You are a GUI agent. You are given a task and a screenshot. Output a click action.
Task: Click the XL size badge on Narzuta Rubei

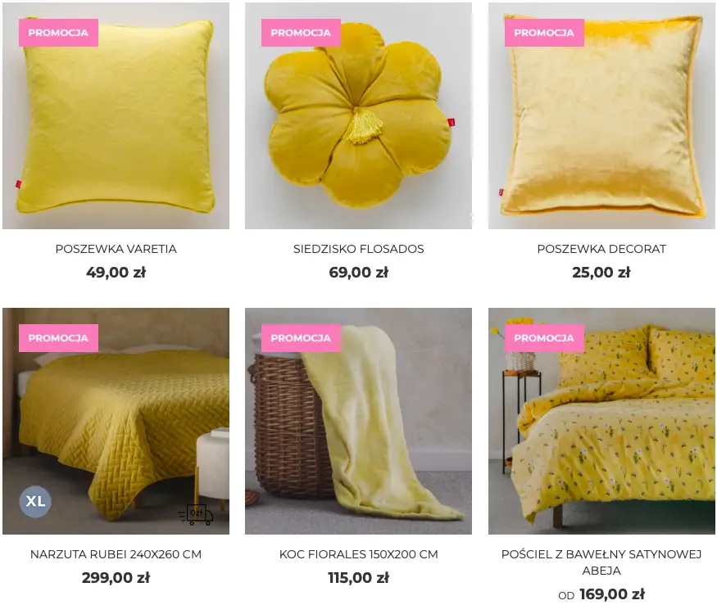[35, 501]
